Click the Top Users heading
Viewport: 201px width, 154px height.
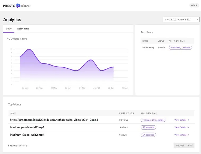[147, 32]
